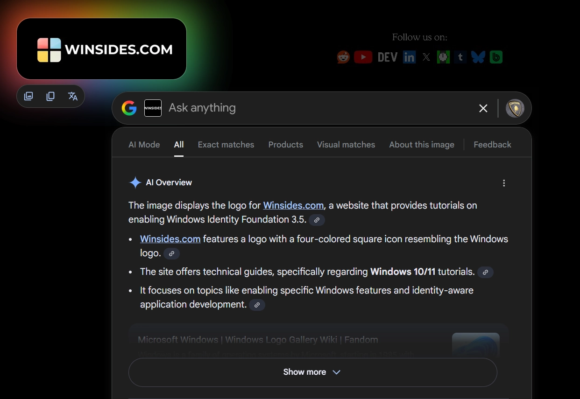Click the DEV community icon
580x399 pixels.
pyautogui.click(x=387, y=56)
